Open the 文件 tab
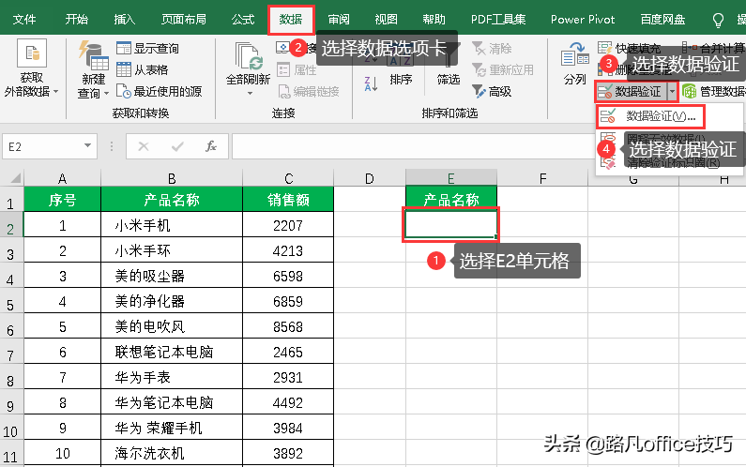Viewport: 746px width, 467px height. (24, 20)
